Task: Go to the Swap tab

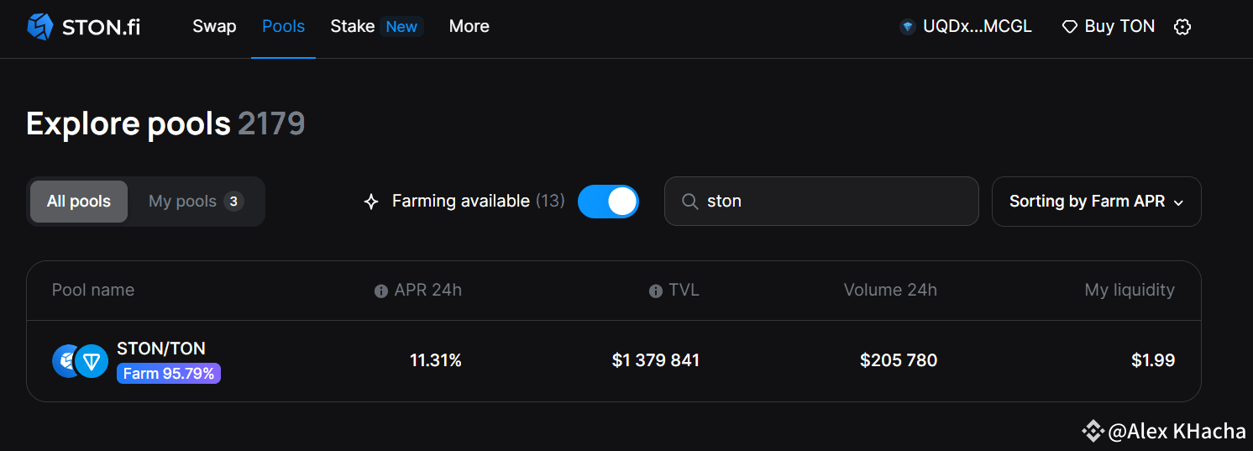Action: click(214, 27)
